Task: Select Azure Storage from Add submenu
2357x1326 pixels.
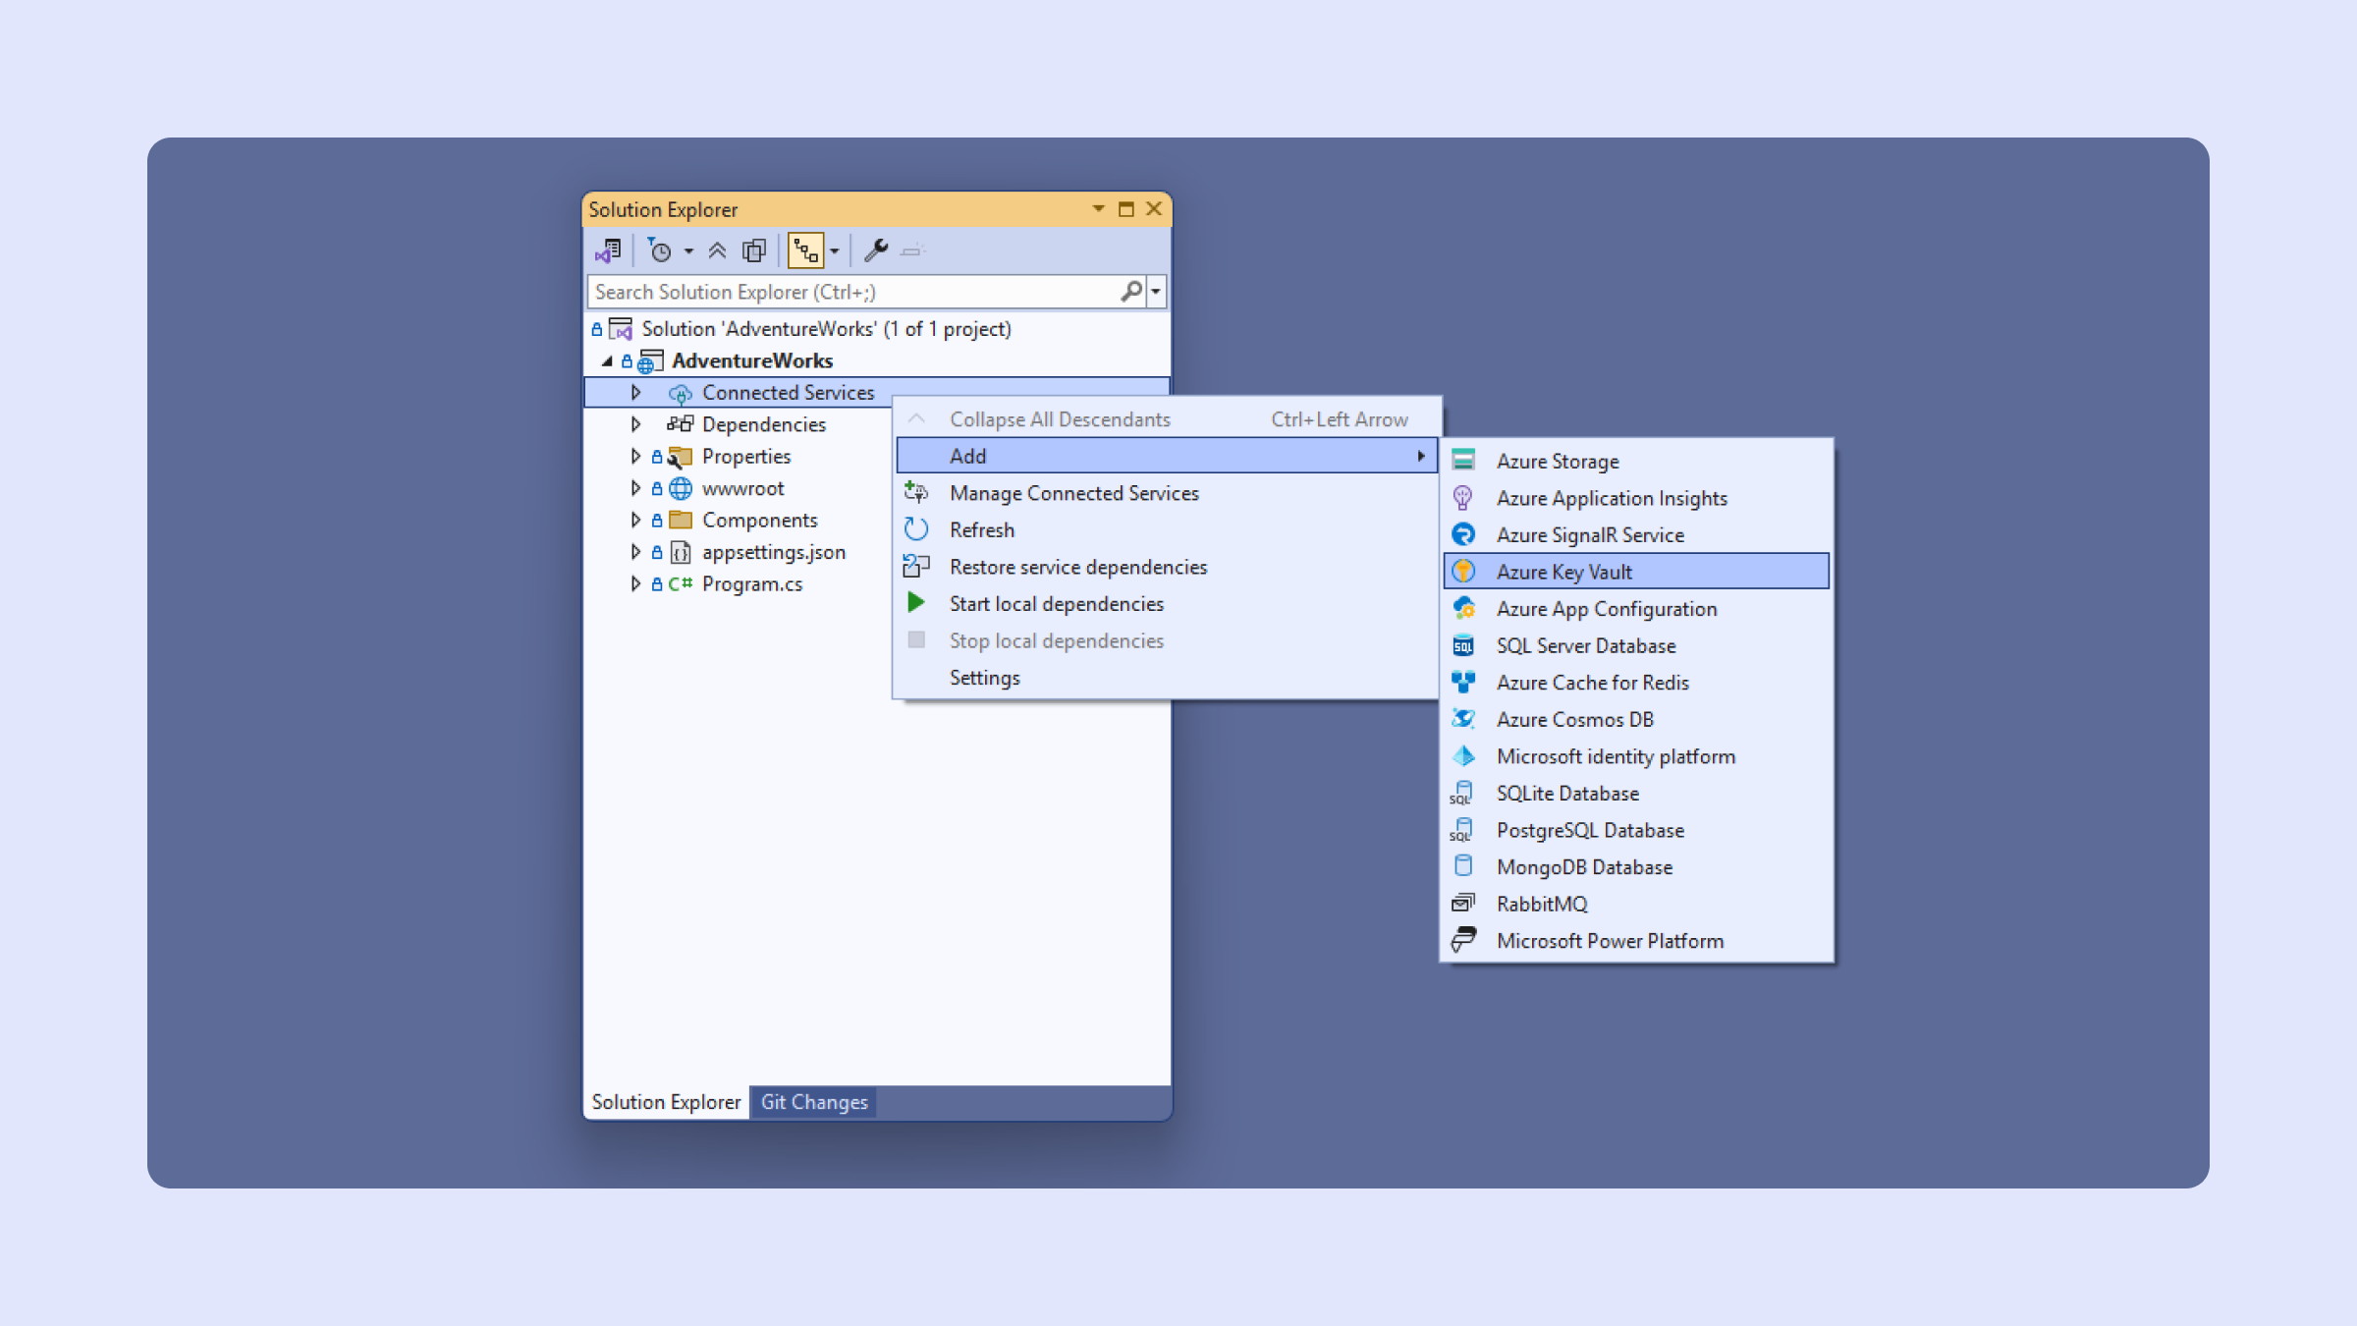Action: click(x=1636, y=461)
